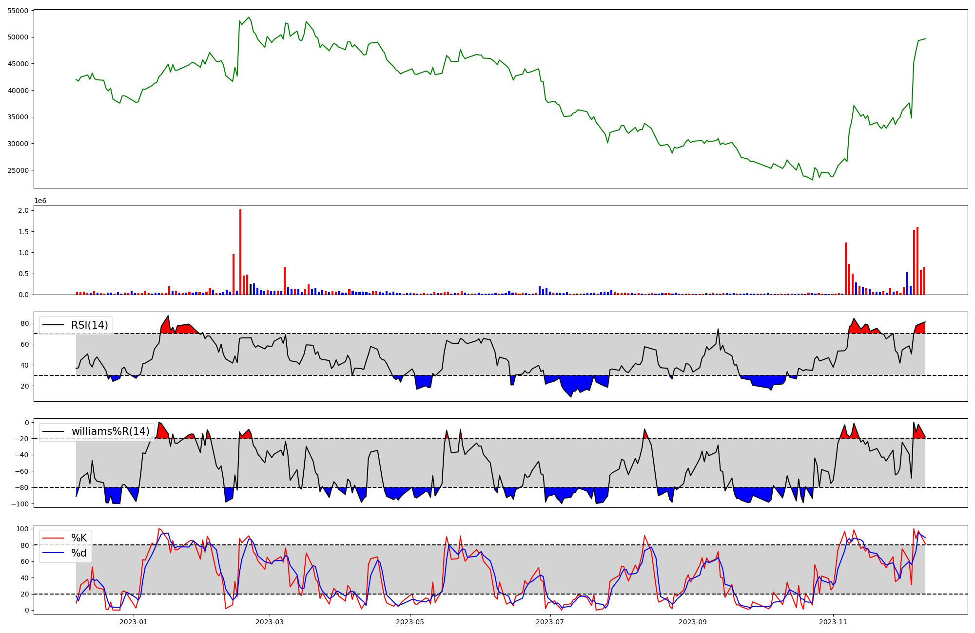Click the williams%R(14) legend entry
975x633 pixels.
pos(110,431)
